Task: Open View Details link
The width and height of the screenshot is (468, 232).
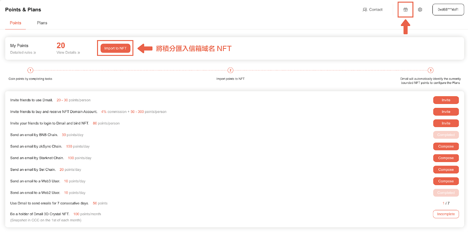Action: tap(68, 52)
